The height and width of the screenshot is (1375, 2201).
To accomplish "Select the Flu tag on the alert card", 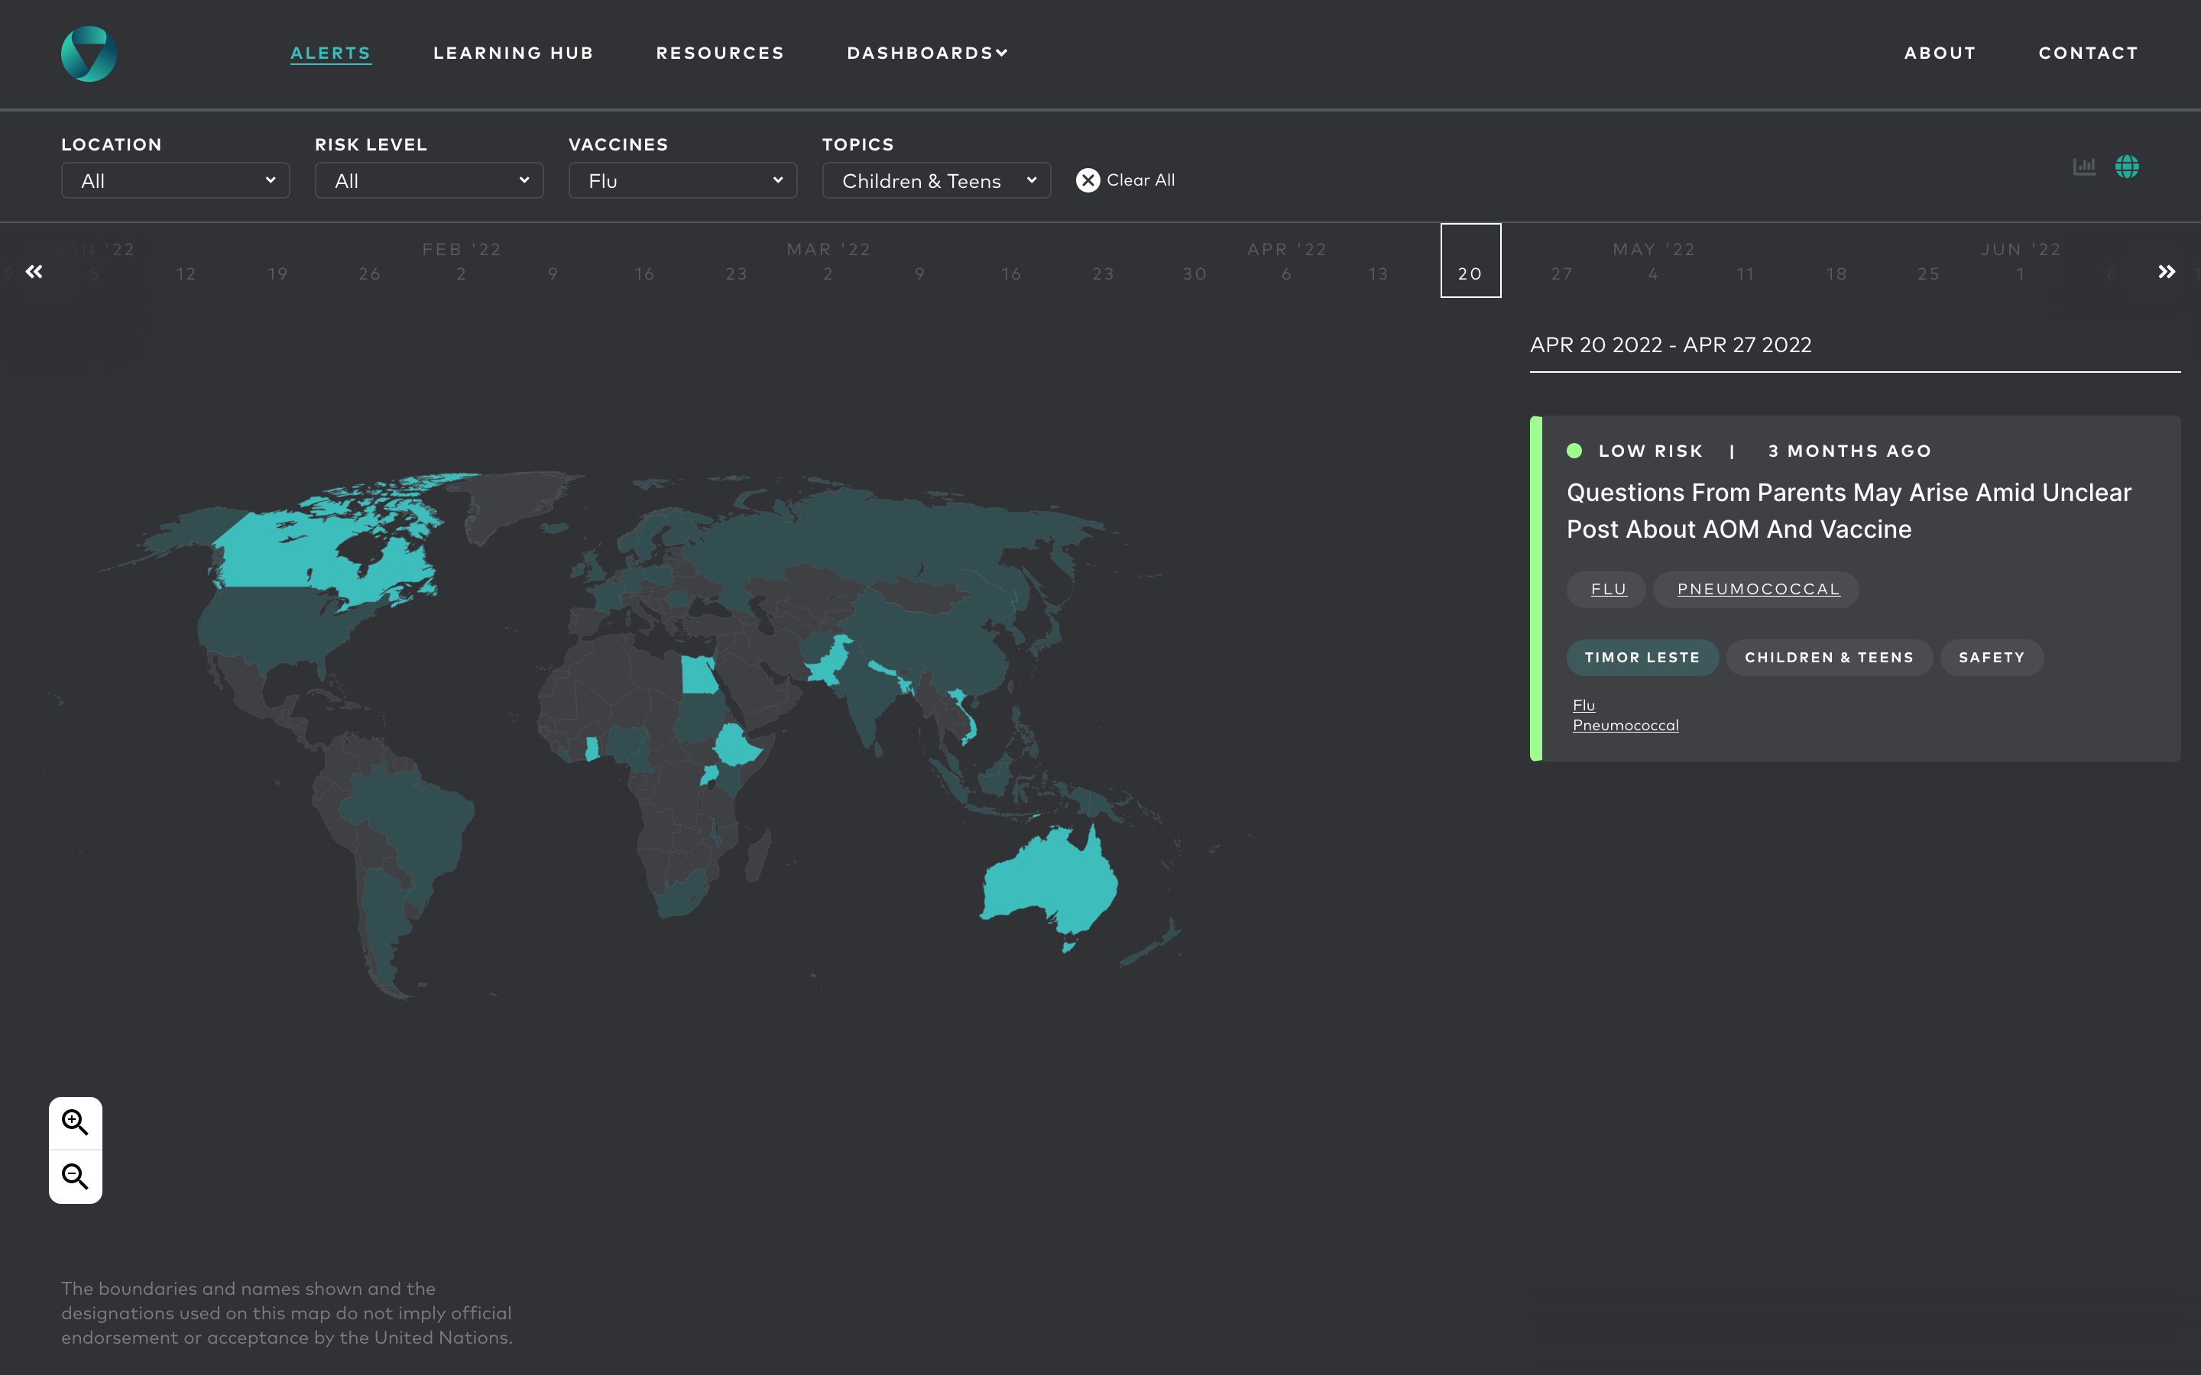I will (1606, 589).
